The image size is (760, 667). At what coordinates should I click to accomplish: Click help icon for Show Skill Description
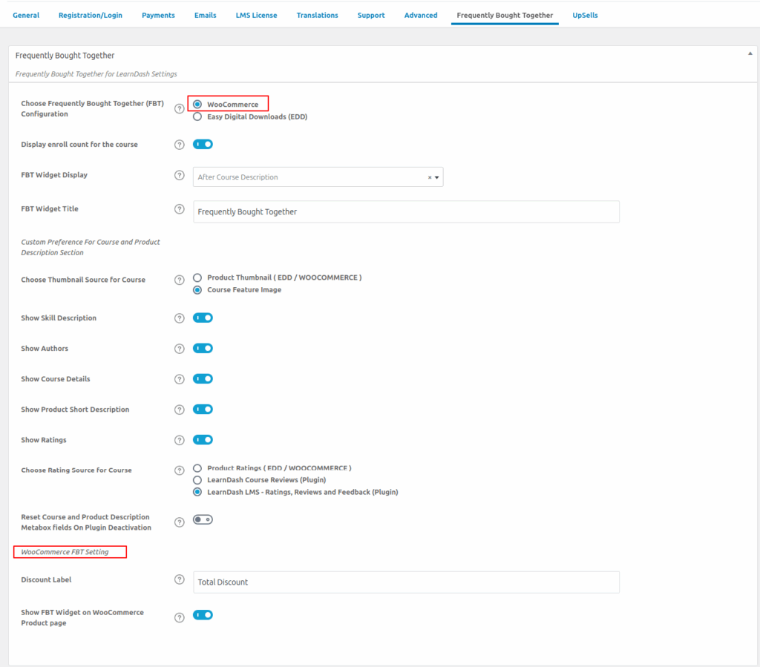[179, 318]
